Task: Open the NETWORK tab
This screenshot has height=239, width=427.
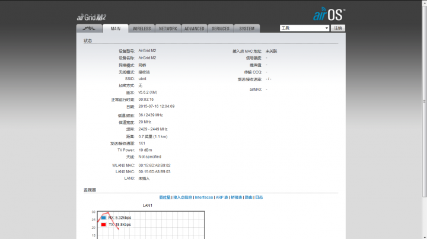Action: click(168, 28)
